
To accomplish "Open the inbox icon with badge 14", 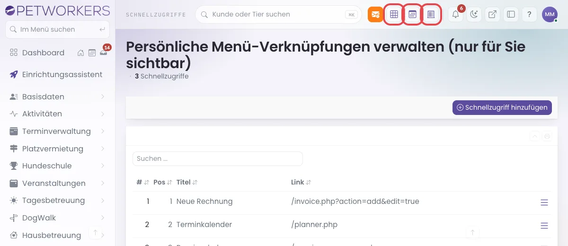I will coord(103,52).
